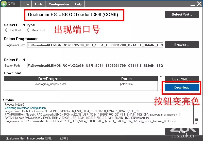Screen dimensions: 203x141
Task: Minimize the QFIL window
Action: click(193, 5)
